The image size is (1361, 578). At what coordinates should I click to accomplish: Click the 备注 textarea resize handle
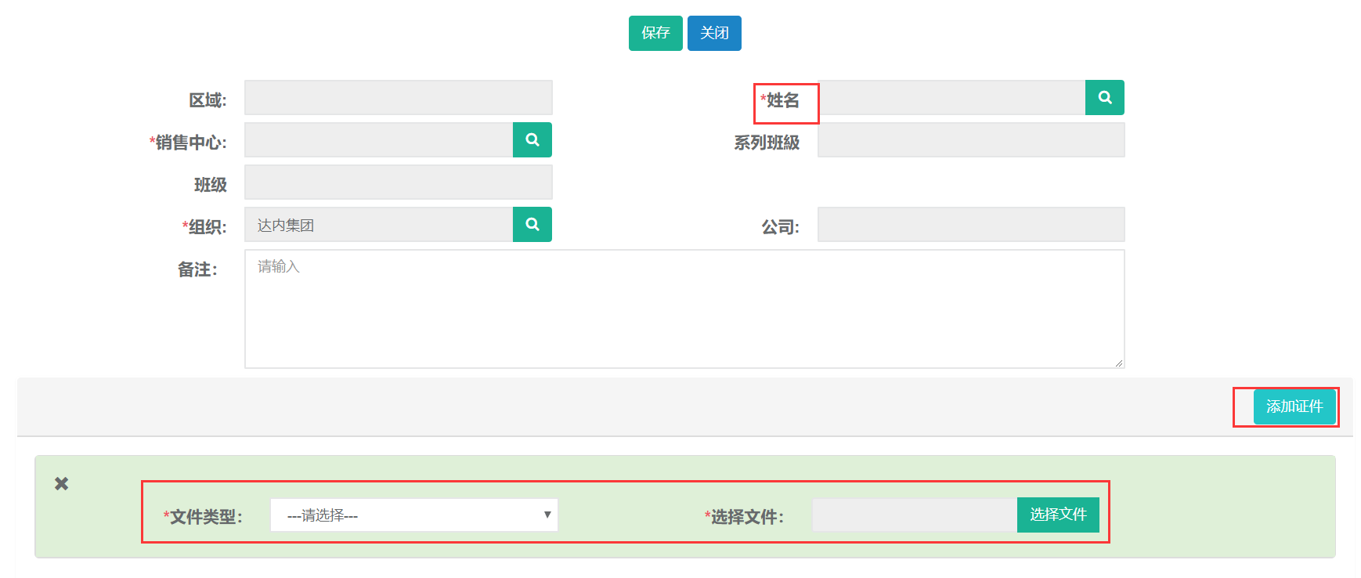1119,363
